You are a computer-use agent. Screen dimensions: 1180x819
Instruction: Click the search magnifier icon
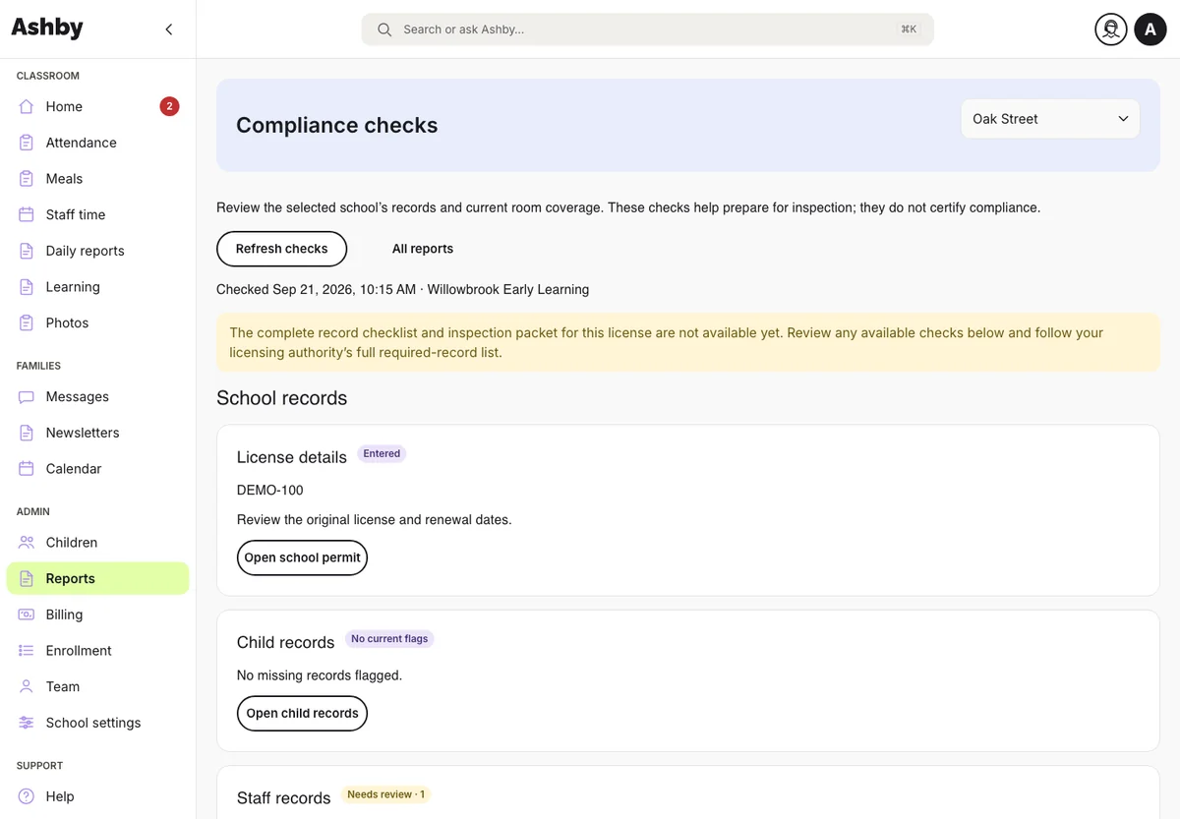pyautogui.click(x=384, y=29)
